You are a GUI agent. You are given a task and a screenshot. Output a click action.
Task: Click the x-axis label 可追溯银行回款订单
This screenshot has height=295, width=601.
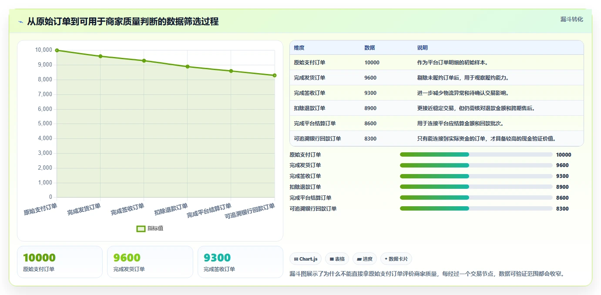[250, 211]
